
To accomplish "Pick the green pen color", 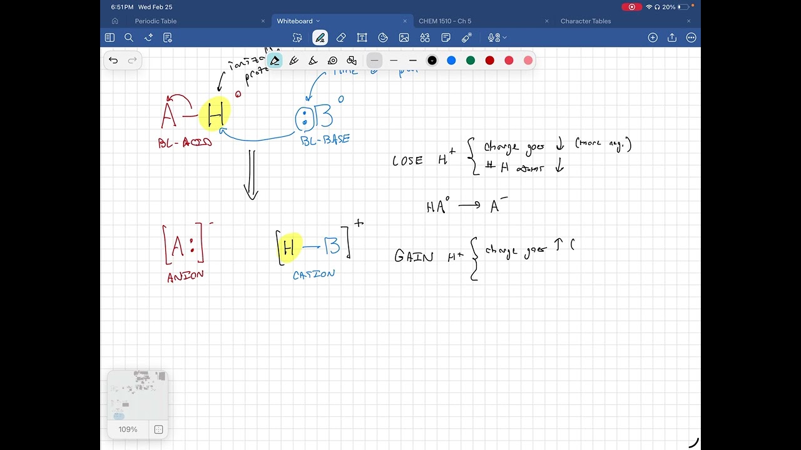I will point(471,61).
